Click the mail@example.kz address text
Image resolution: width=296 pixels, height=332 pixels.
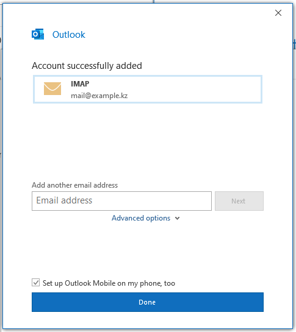(99, 96)
